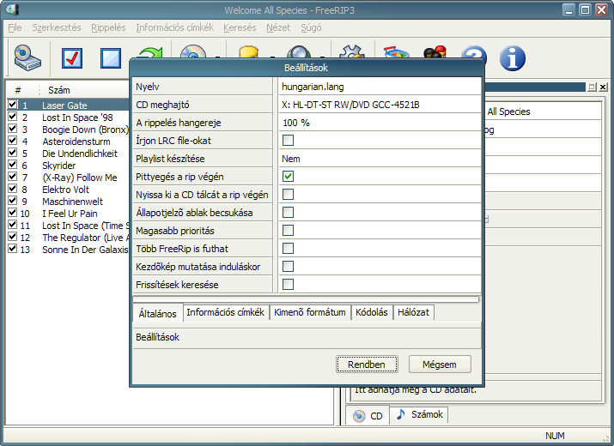This screenshot has width=614, height=446.
Task: Open the Szerkesztés menu
Action: [x=57, y=27]
